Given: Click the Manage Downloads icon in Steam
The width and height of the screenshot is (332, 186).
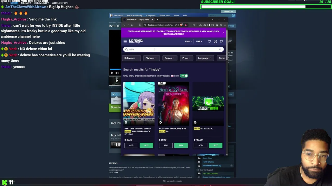Looking at the screenshot, I should 164,181.
